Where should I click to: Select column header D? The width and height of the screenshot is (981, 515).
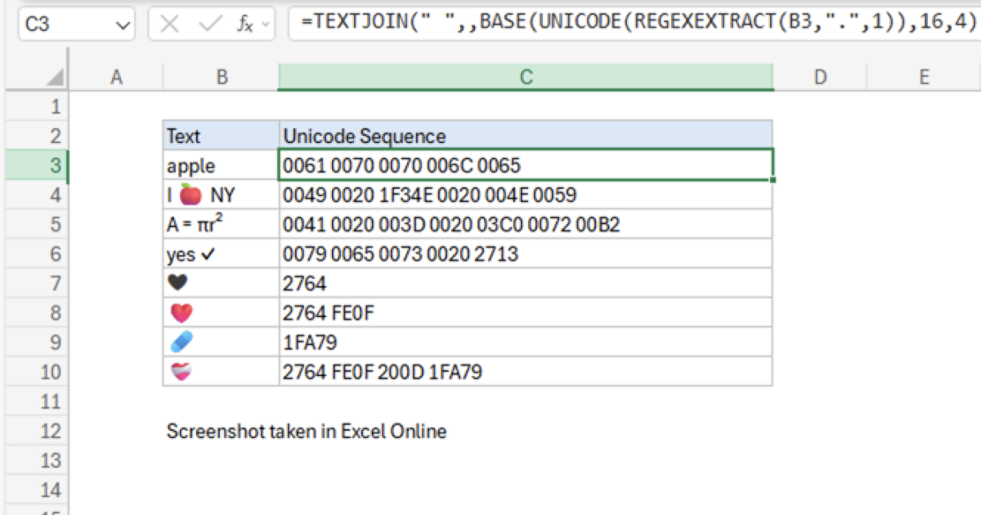[820, 77]
